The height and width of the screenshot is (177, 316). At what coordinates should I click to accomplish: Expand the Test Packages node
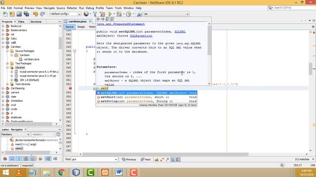click(x=7, y=63)
